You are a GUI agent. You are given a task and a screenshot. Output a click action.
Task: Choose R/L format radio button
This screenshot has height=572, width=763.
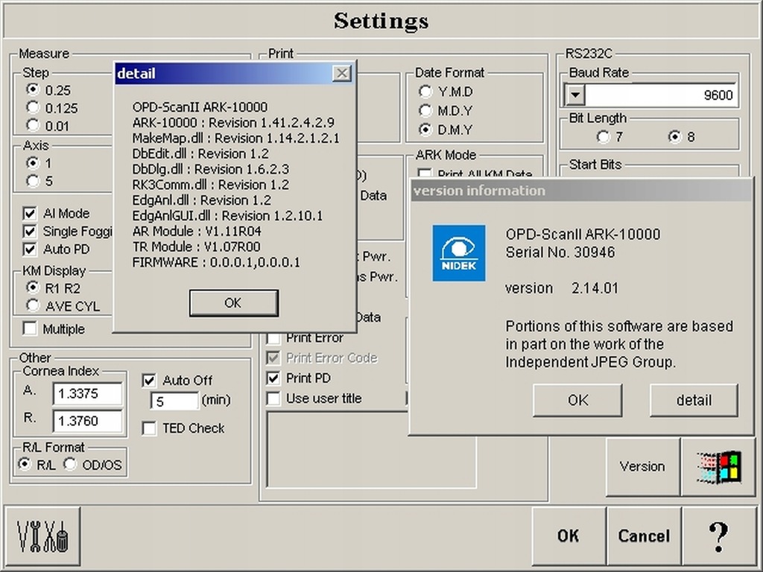pyautogui.click(x=25, y=465)
